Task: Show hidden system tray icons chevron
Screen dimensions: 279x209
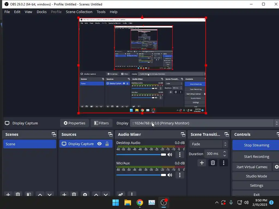Action: pos(217,202)
